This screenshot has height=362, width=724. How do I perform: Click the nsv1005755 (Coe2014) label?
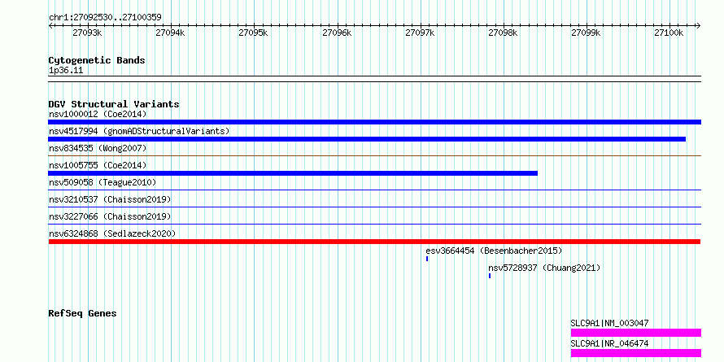(98, 165)
